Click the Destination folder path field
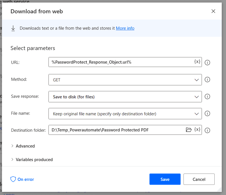 116,130
